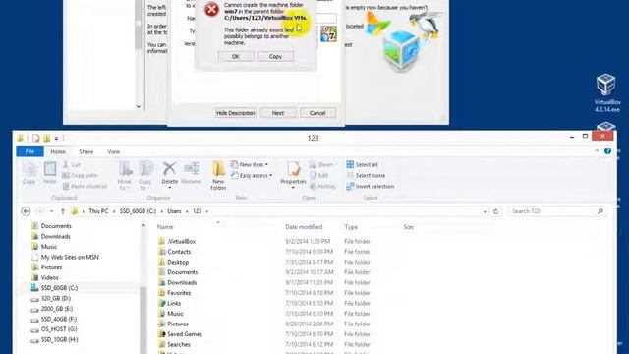Switch to the Share ribbon tab
This screenshot has height=354, width=629.
[x=86, y=151]
